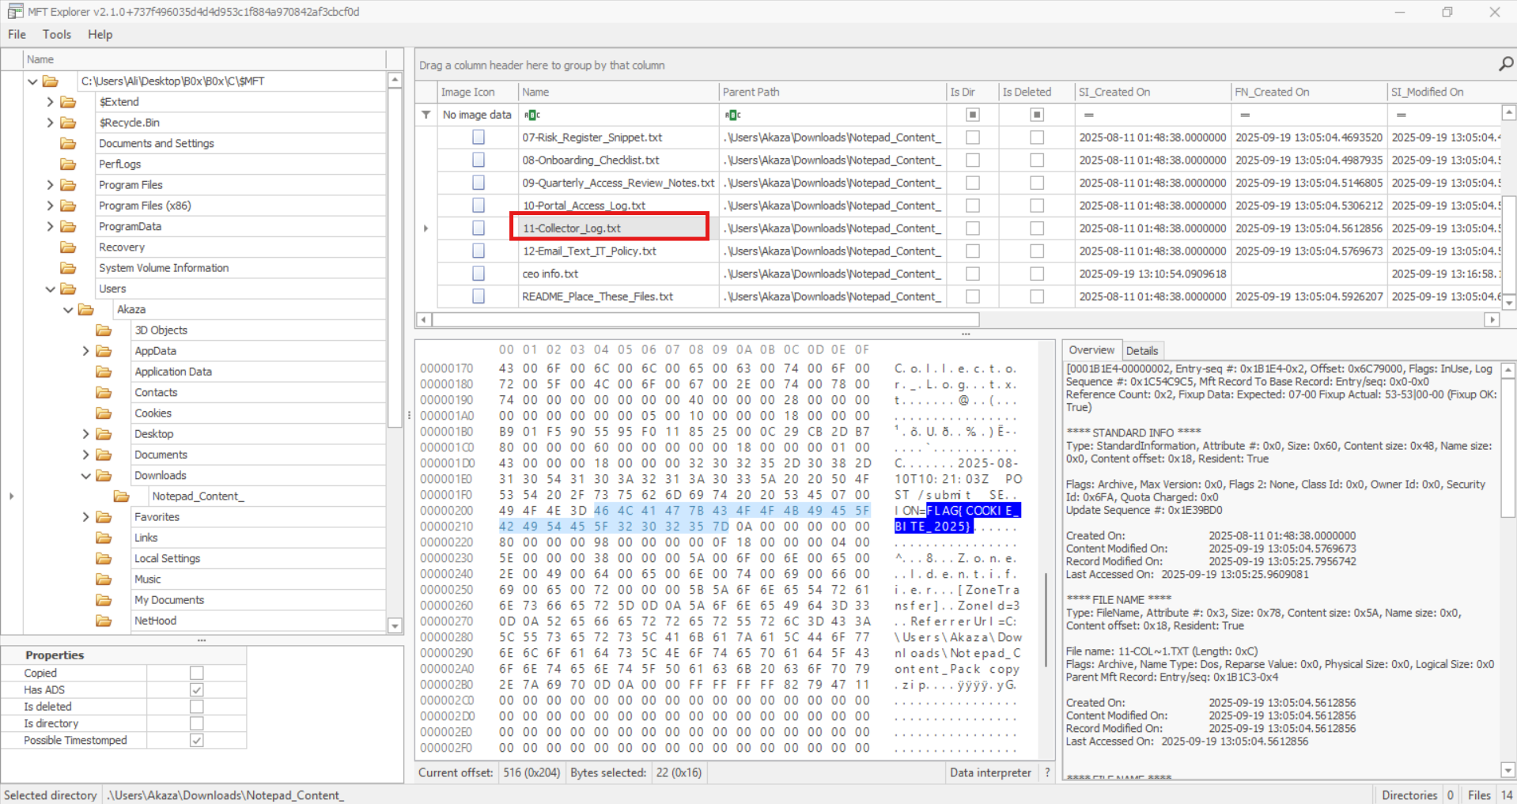Click the folder icon beside the C:\ $MFT root node
This screenshot has height=804, width=1517.
51,81
